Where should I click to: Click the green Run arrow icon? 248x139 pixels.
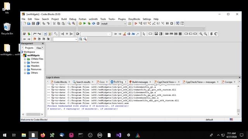point(84,24)
